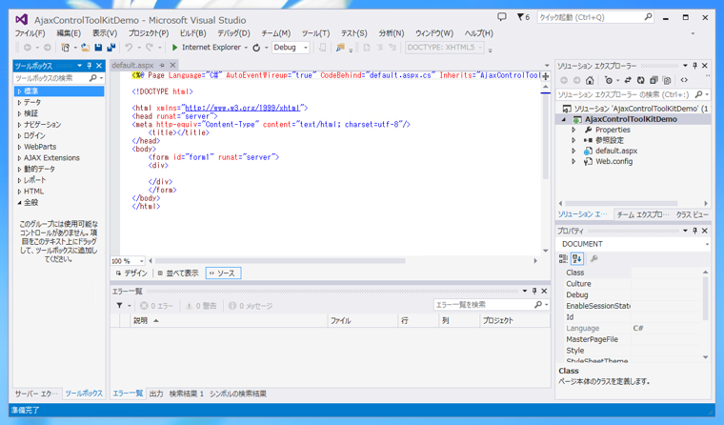Pin the toolbox panel with pushpin icon
The height and width of the screenshot is (425, 724).
pos(90,66)
